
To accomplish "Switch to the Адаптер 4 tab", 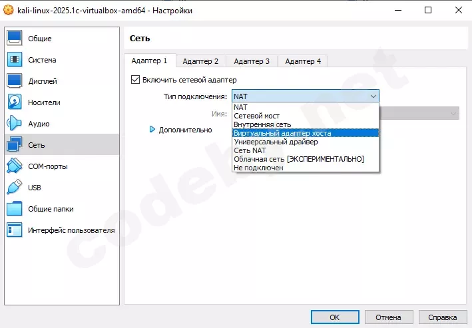I will click(x=303, y=61).
